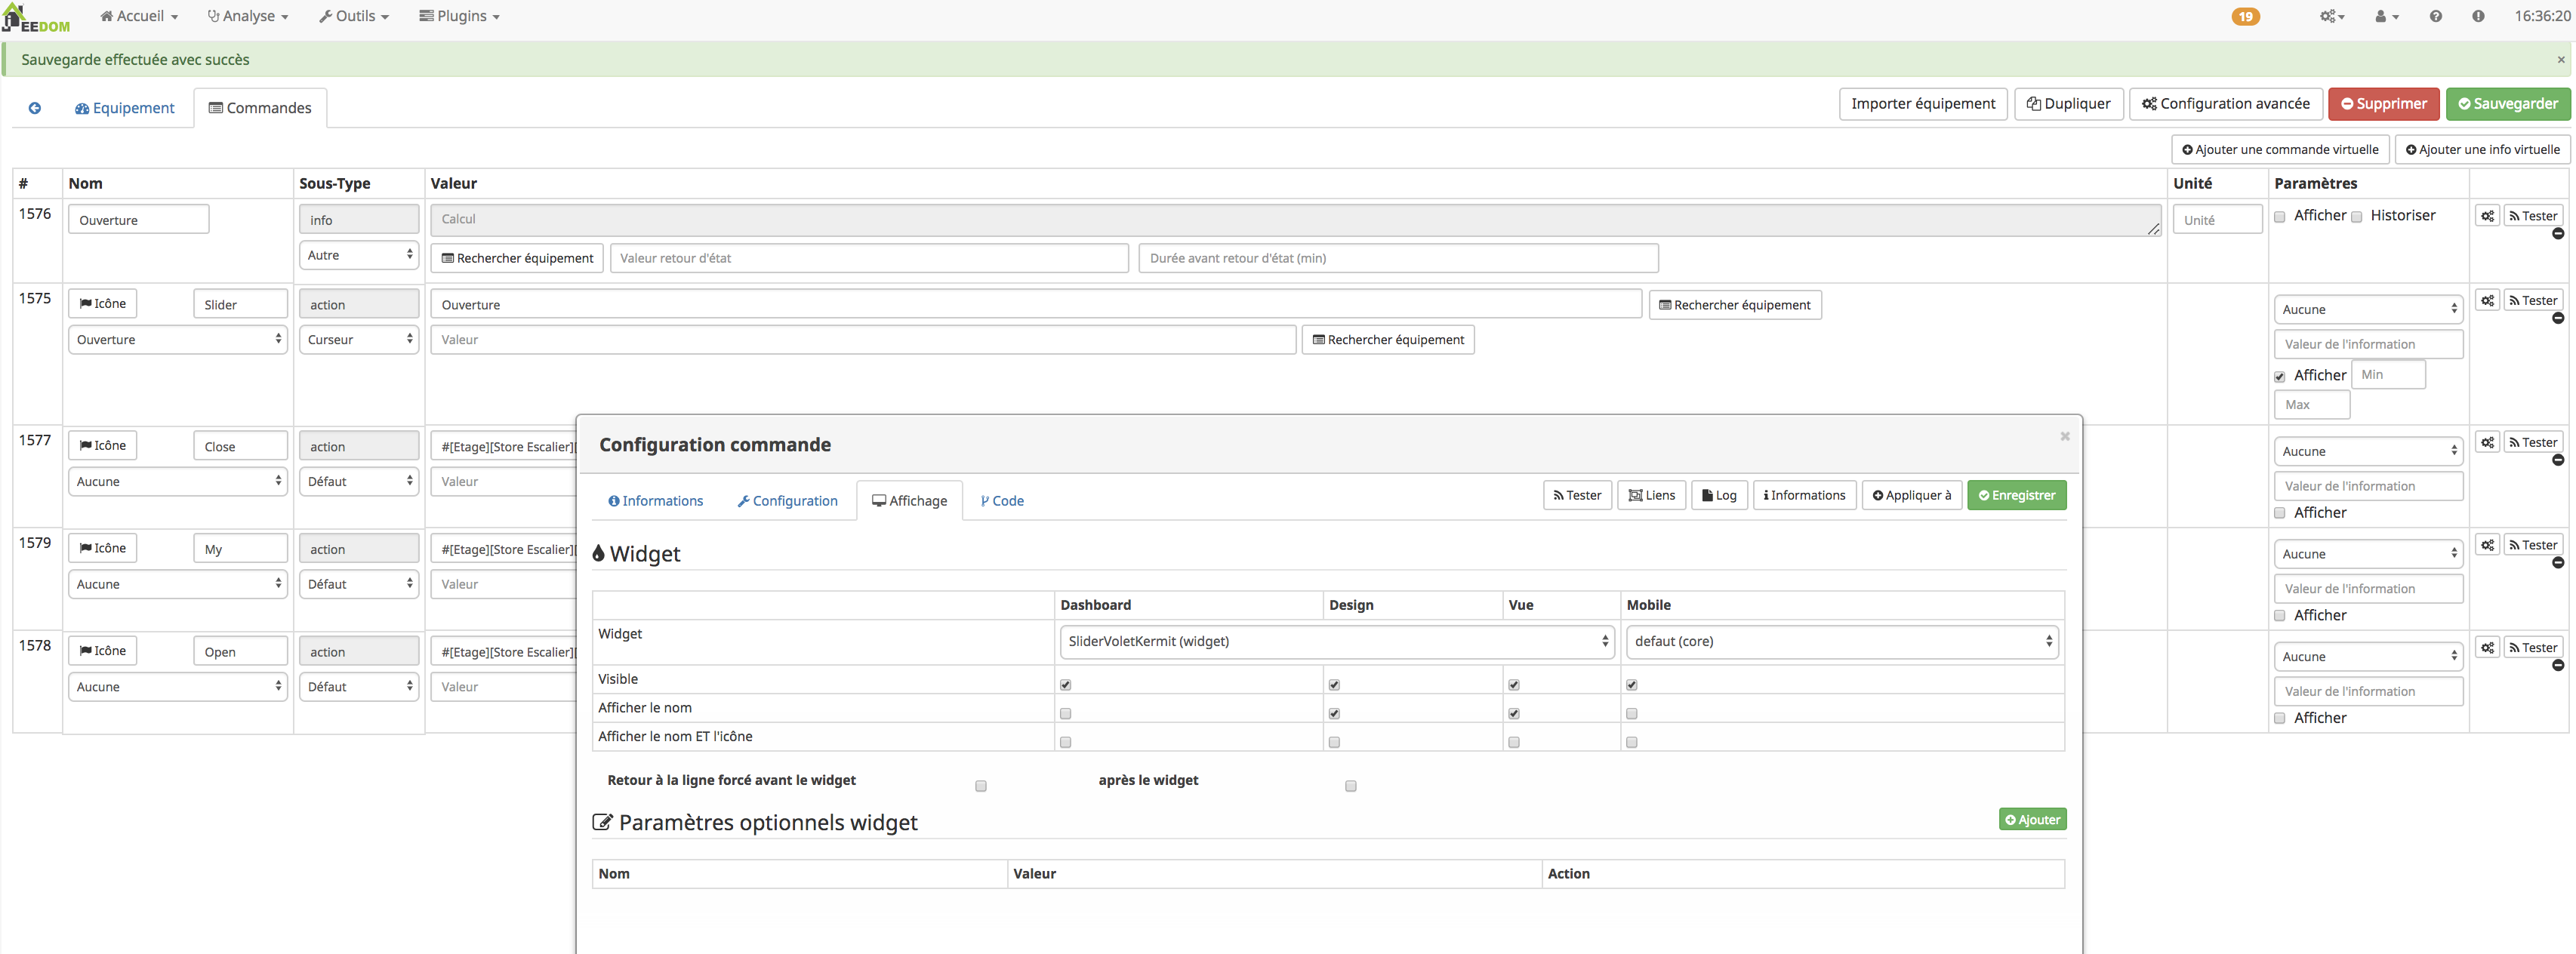
Task: Enable Afficher for the My command 1579
Action: pyautogui.click(x=2280, y=616)
